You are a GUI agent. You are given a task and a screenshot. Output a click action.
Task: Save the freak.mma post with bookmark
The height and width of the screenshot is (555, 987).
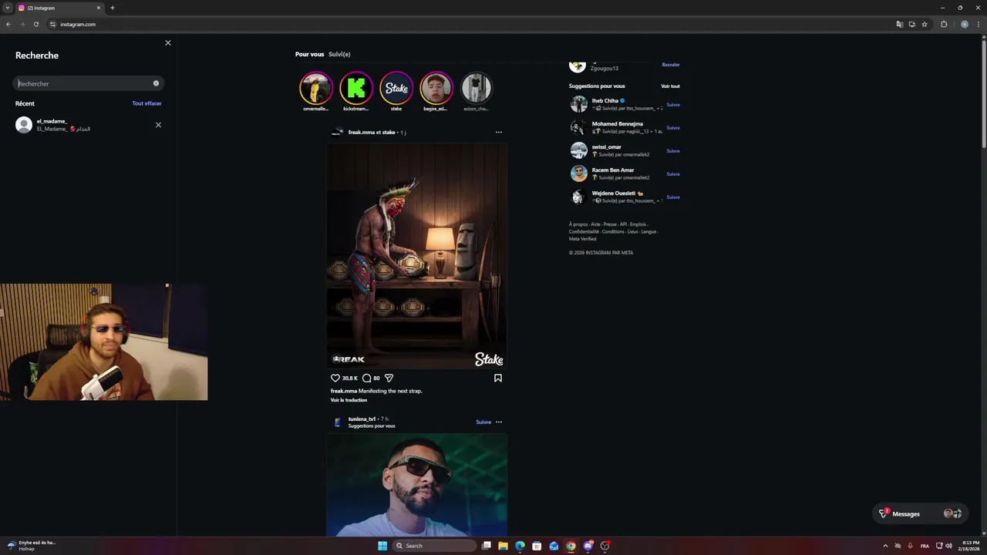point(498,378)
